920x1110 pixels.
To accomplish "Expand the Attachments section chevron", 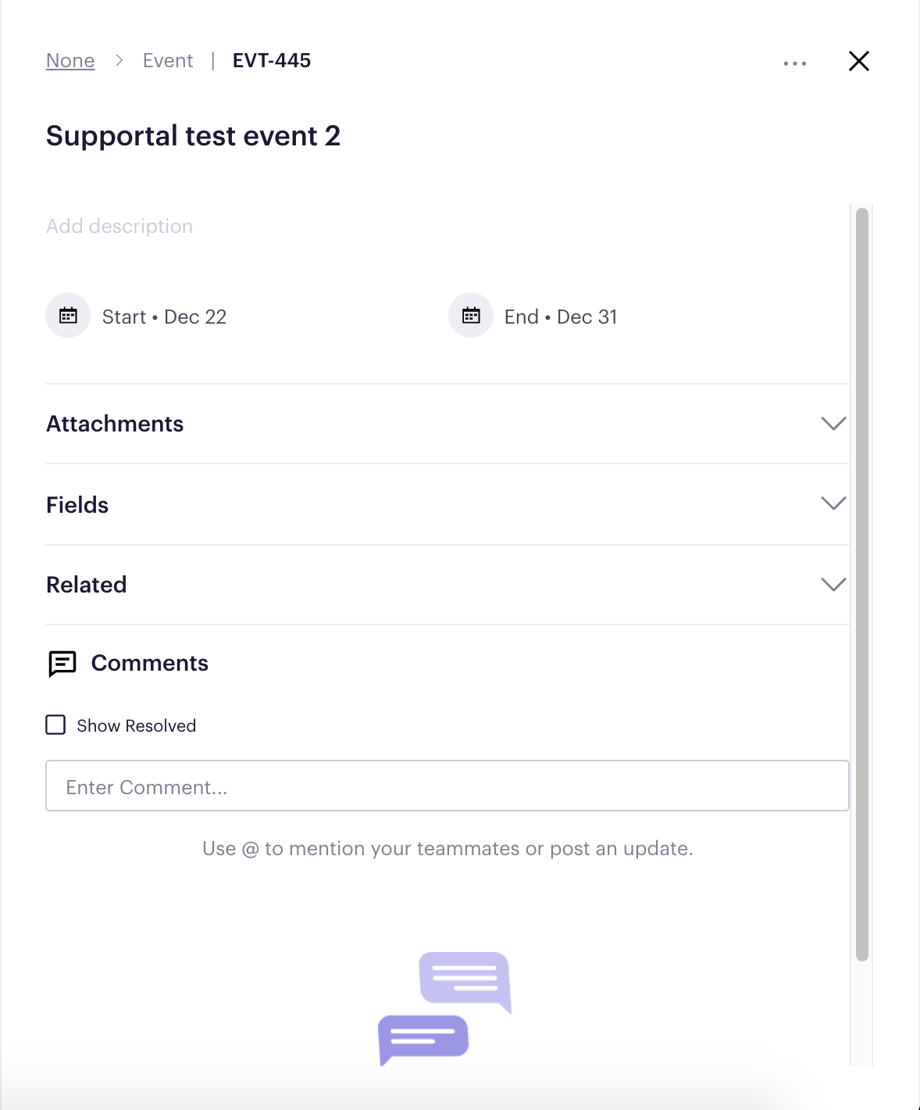I will tap(834, 424).
